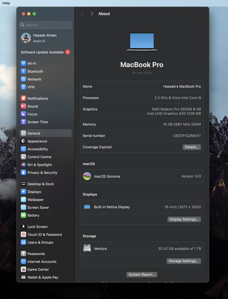Open Touch ID & Password settings

coord(44,235)
